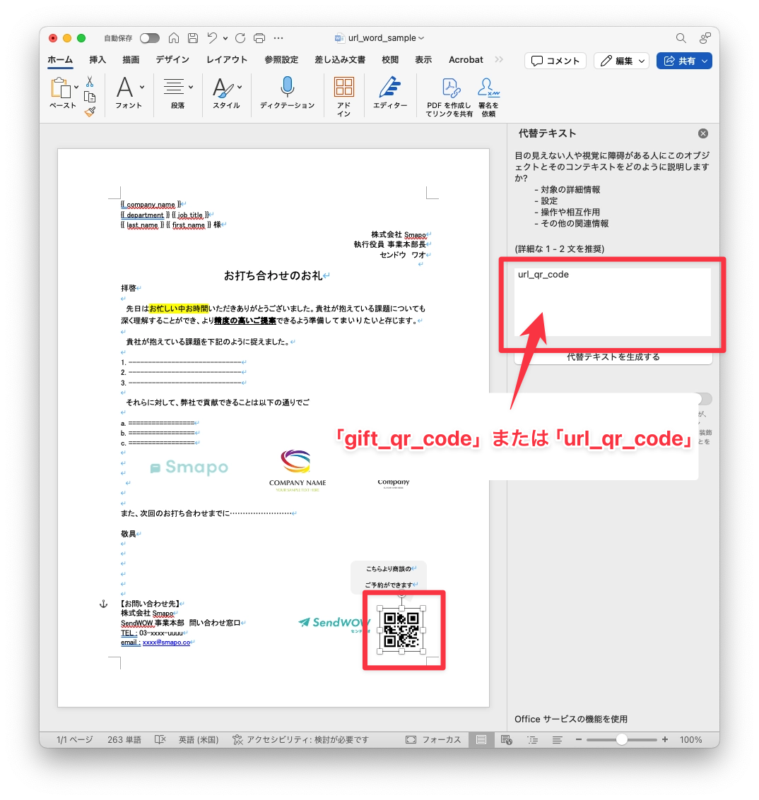Open the Acrobat ribbon tab
Viewport: 759px width, 800px height.
466,60
